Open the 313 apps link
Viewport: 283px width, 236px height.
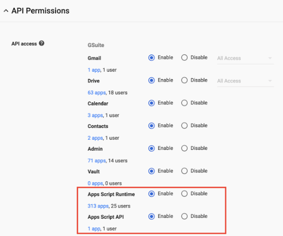pos(98,206)
